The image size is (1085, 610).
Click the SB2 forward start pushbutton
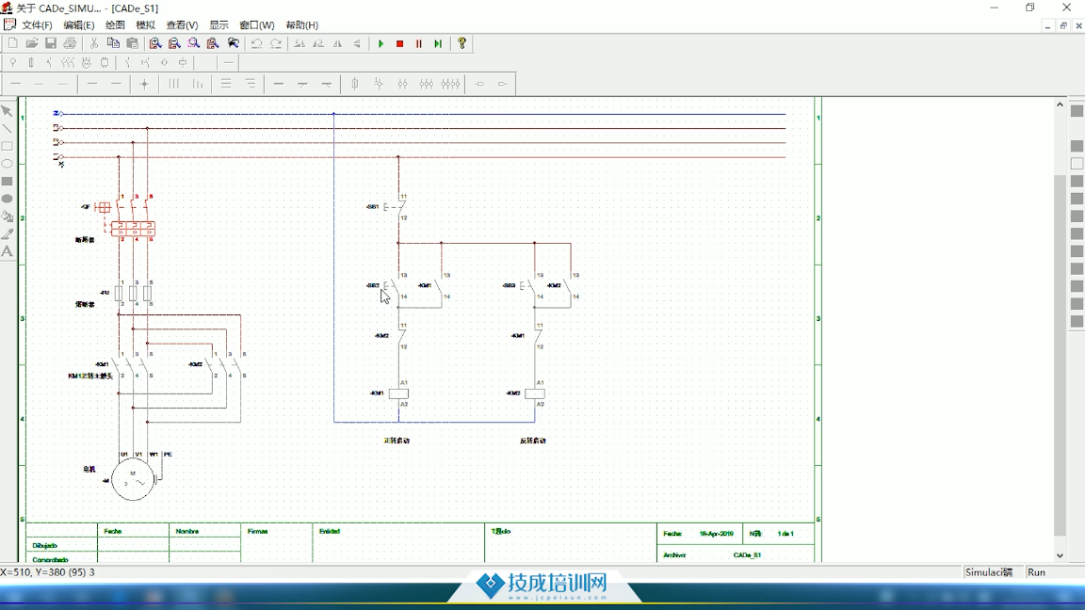pyautogui.click(x=392, y=285)
